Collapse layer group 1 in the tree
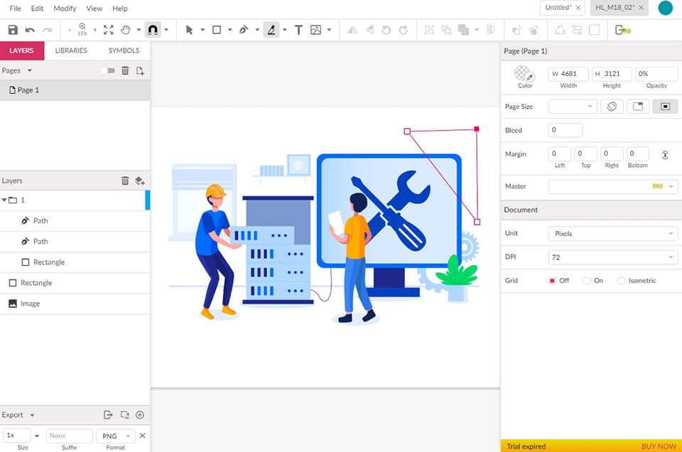The image size is (682, 452). pyautogui.click(x=4, y=200)
